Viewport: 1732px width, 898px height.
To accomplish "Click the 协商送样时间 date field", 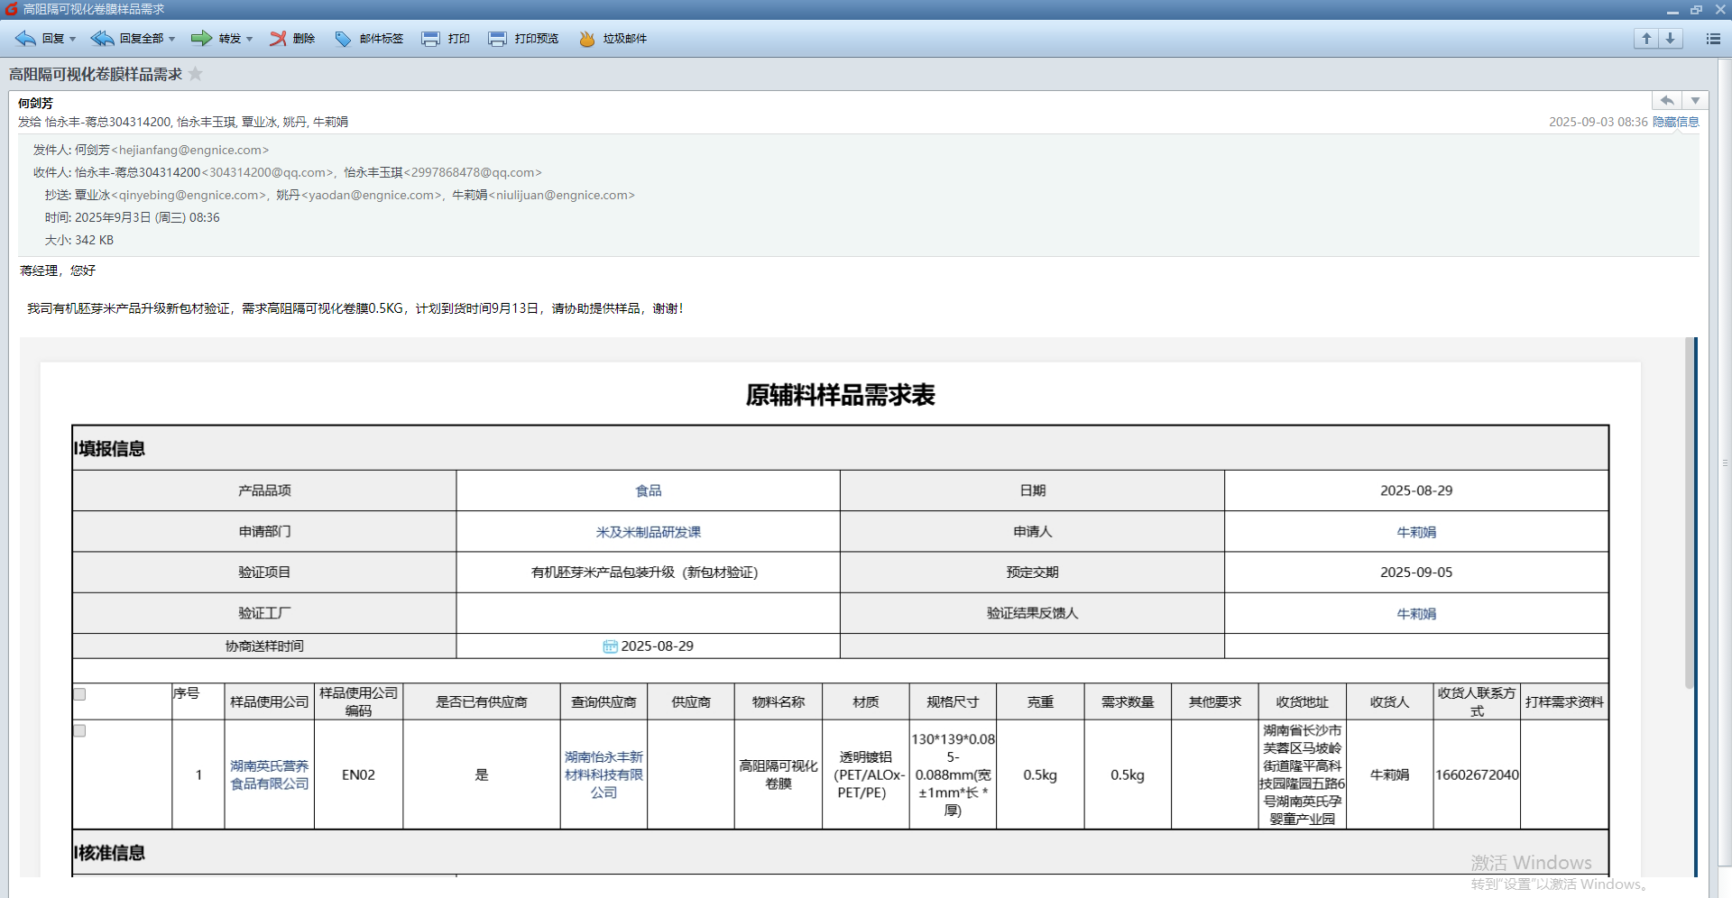I will click(x=649, y=646).
